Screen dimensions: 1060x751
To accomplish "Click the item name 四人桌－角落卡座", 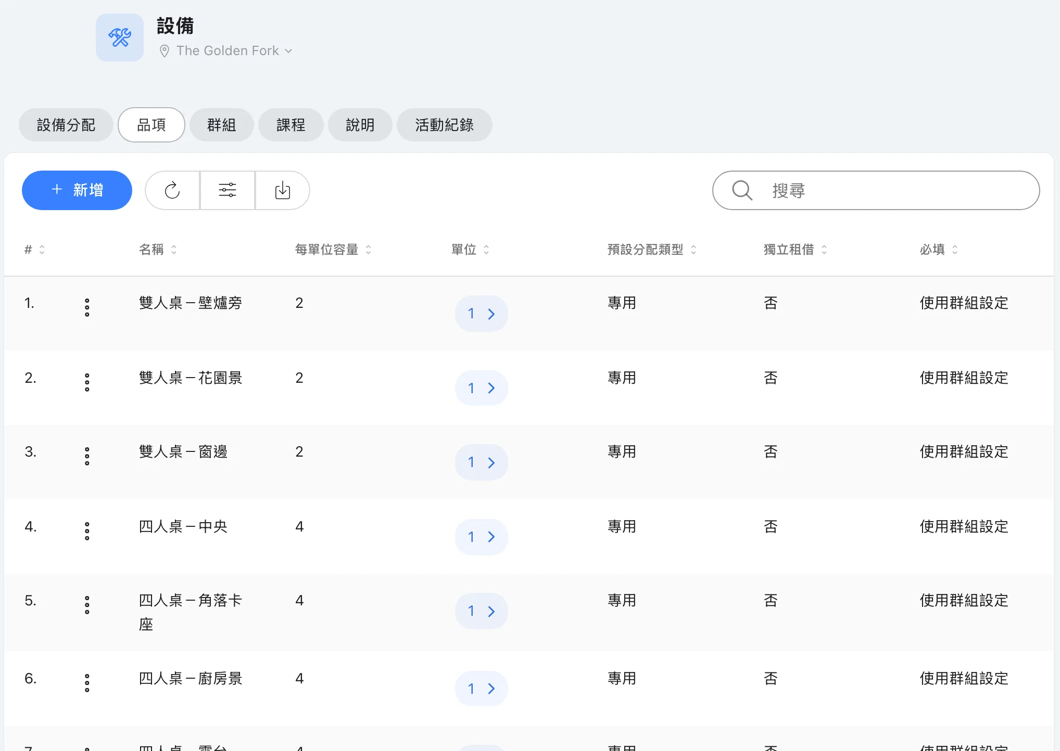I will (191, 612).
